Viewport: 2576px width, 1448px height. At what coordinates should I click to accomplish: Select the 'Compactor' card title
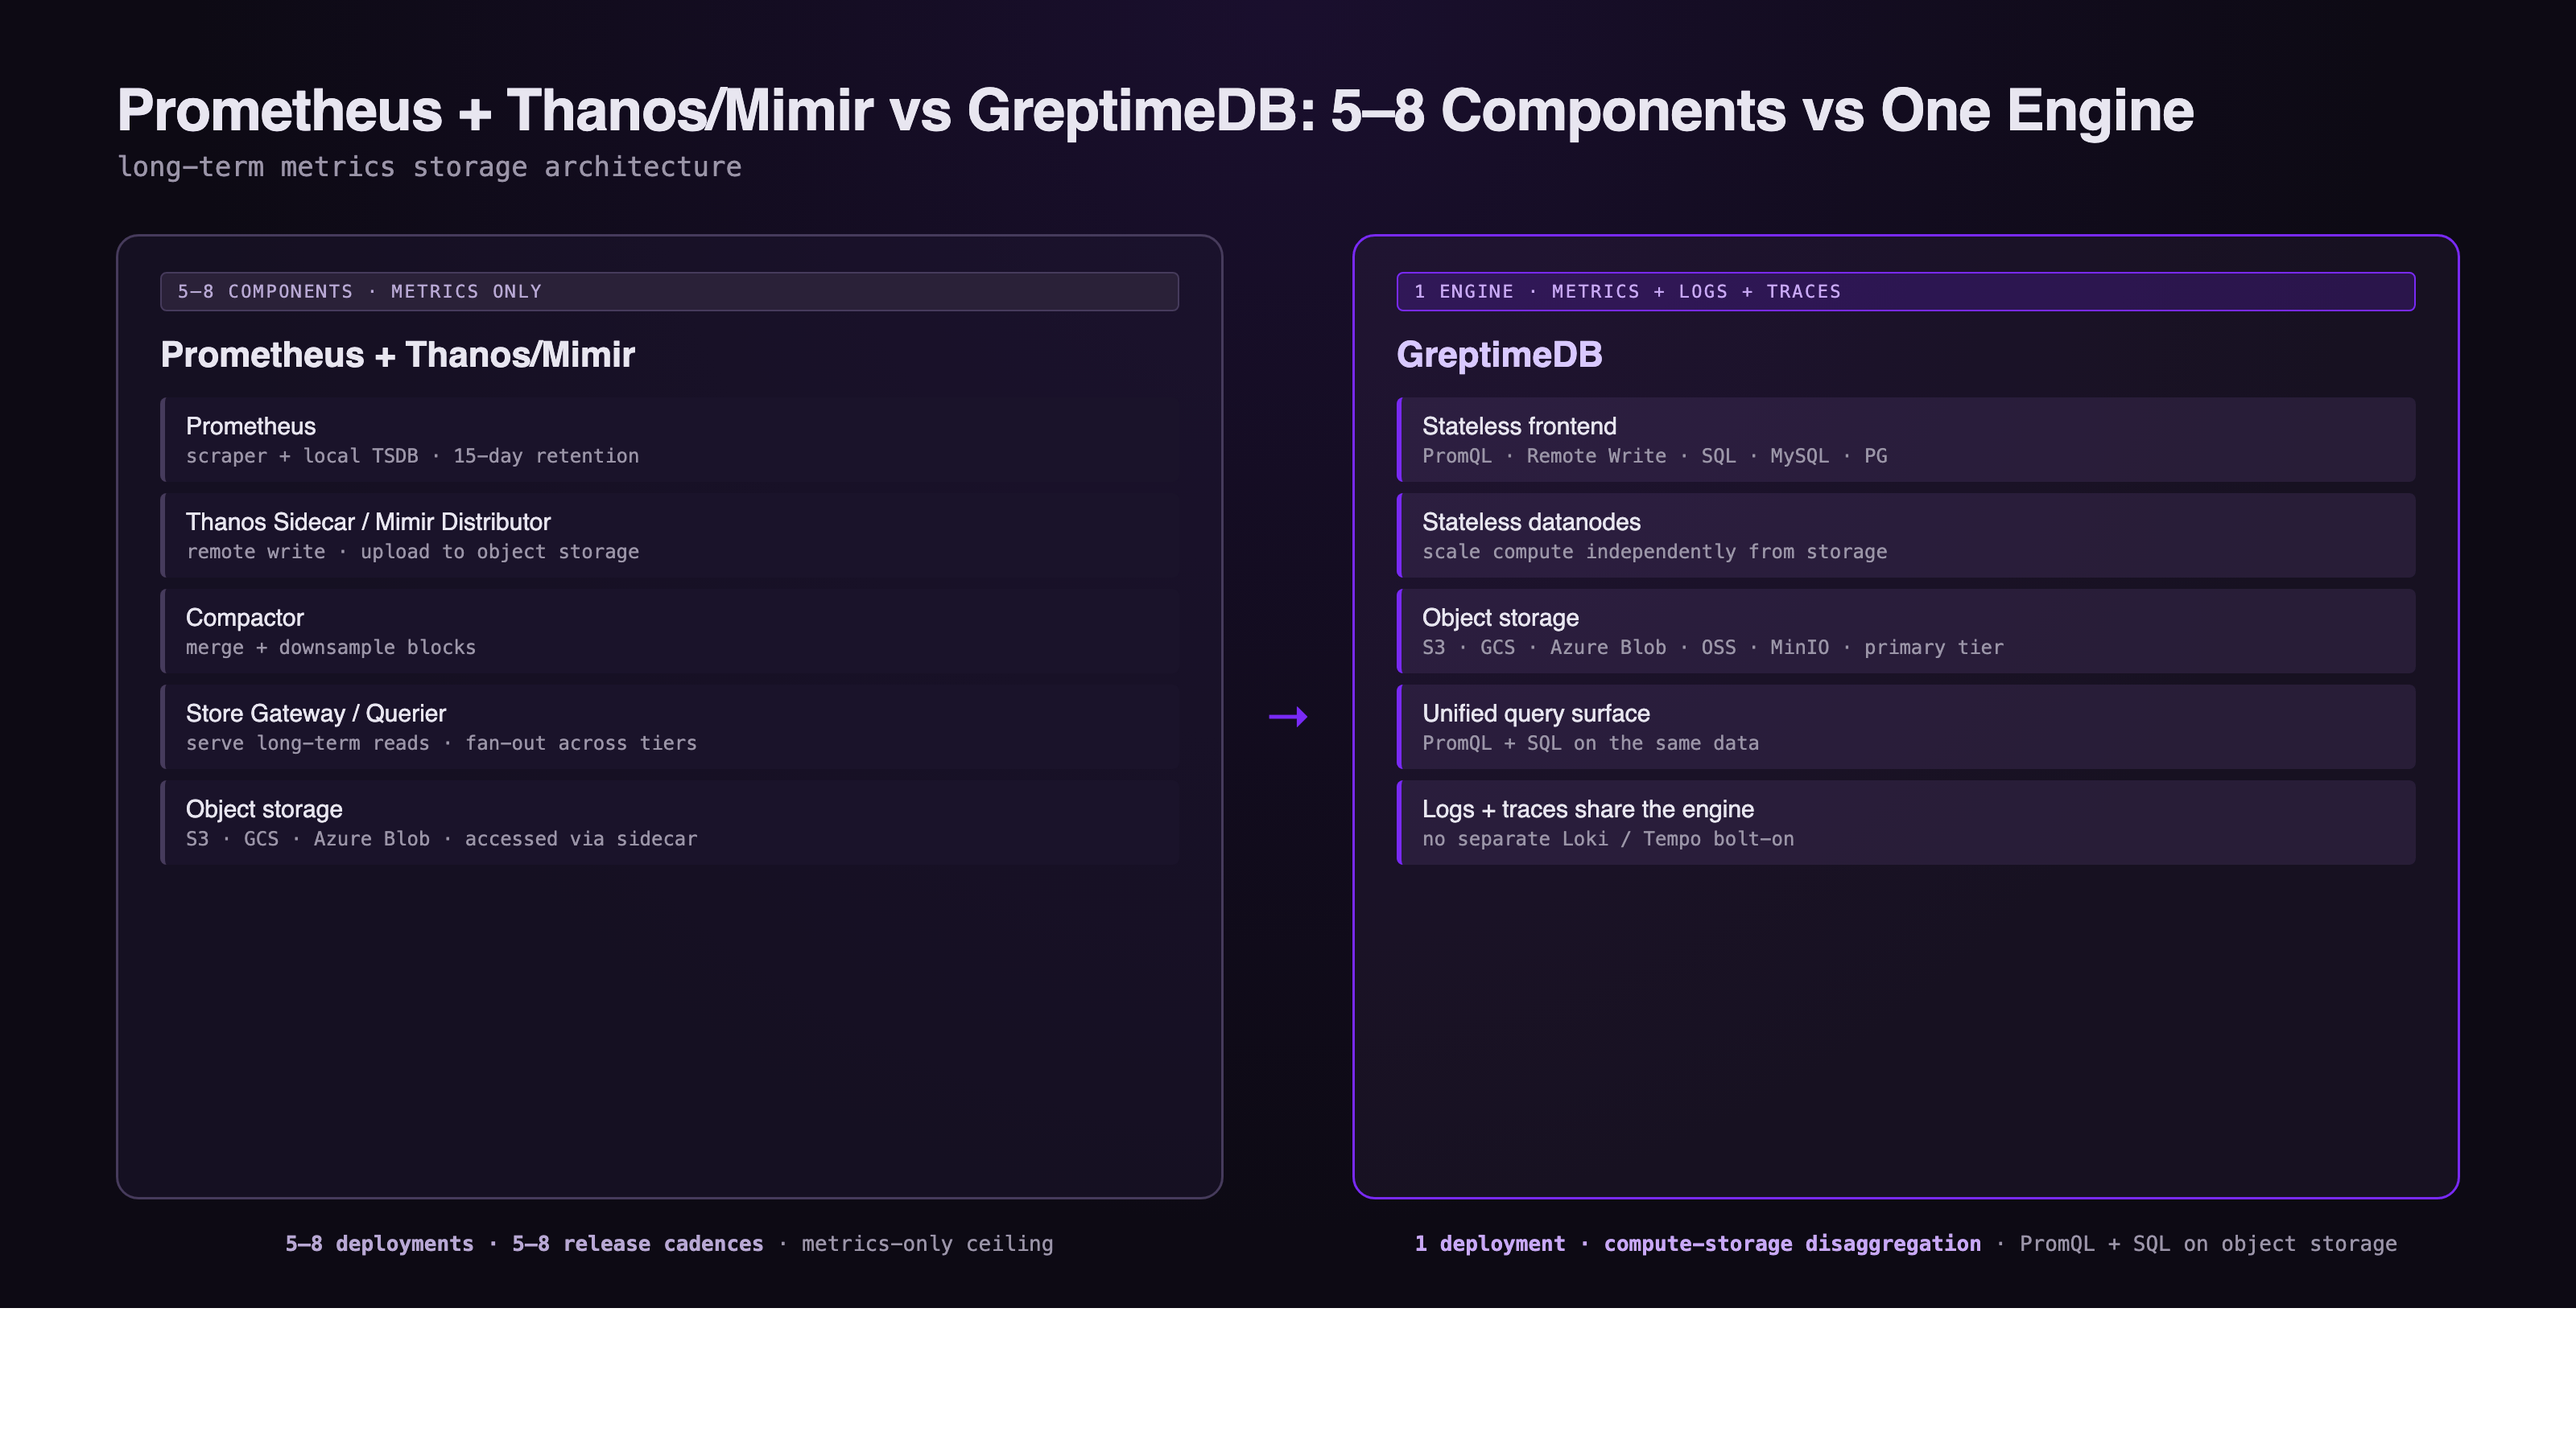click(x=244, y=619)
